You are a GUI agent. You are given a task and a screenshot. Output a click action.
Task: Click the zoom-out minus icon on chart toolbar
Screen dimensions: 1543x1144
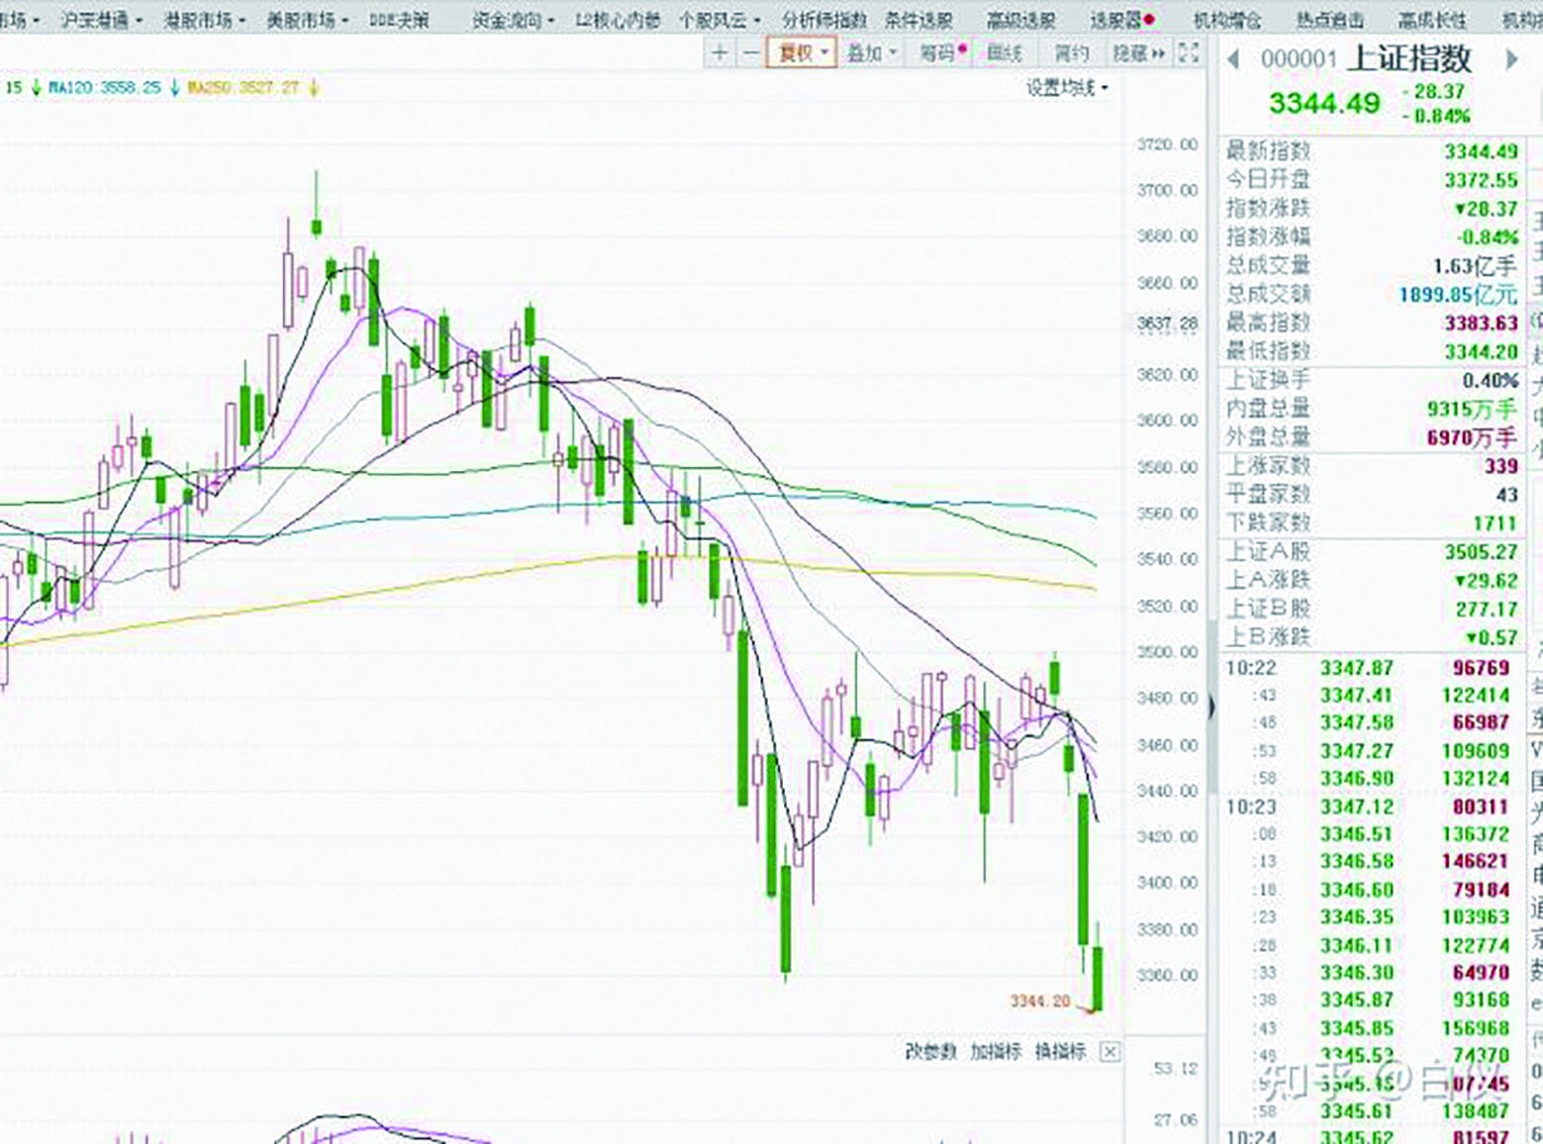click(752, 52)
